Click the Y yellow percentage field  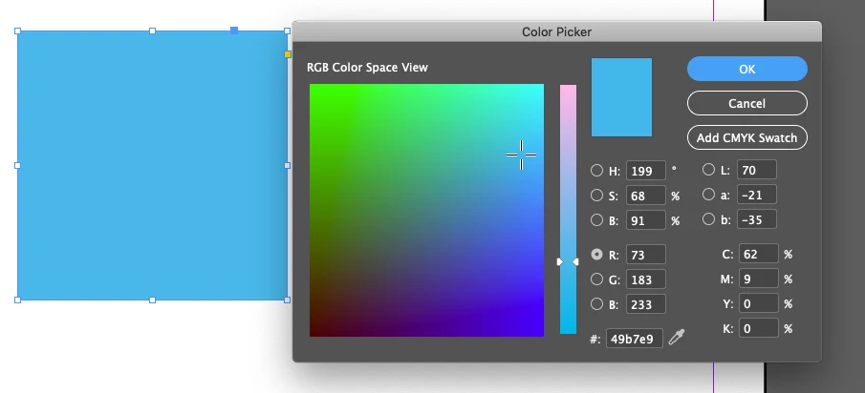(759, 303)
